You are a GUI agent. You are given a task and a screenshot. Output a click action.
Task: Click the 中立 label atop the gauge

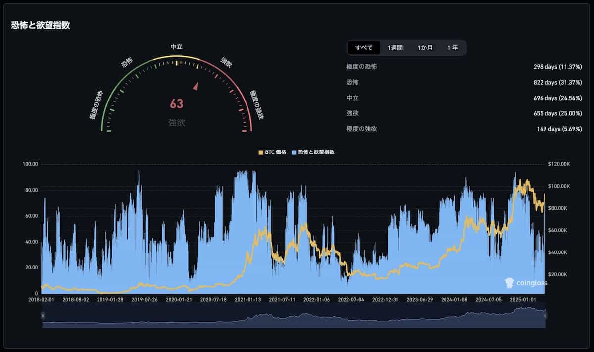(177, 46)
